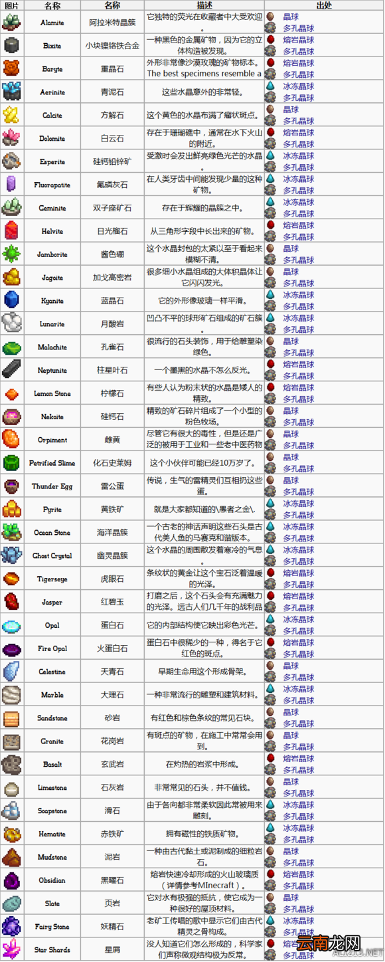The image size is (385, 962).
Task: Open the 熔岩晶球 link in Obsidian row
Action: 299,875
